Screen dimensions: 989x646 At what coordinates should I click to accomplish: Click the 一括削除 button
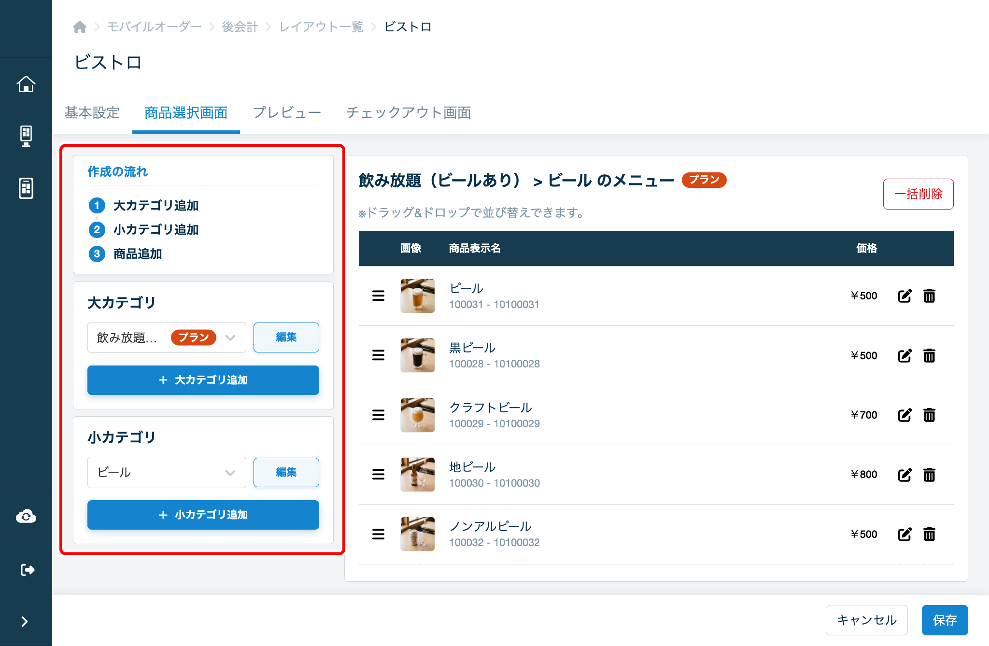[x=918, y=194]
